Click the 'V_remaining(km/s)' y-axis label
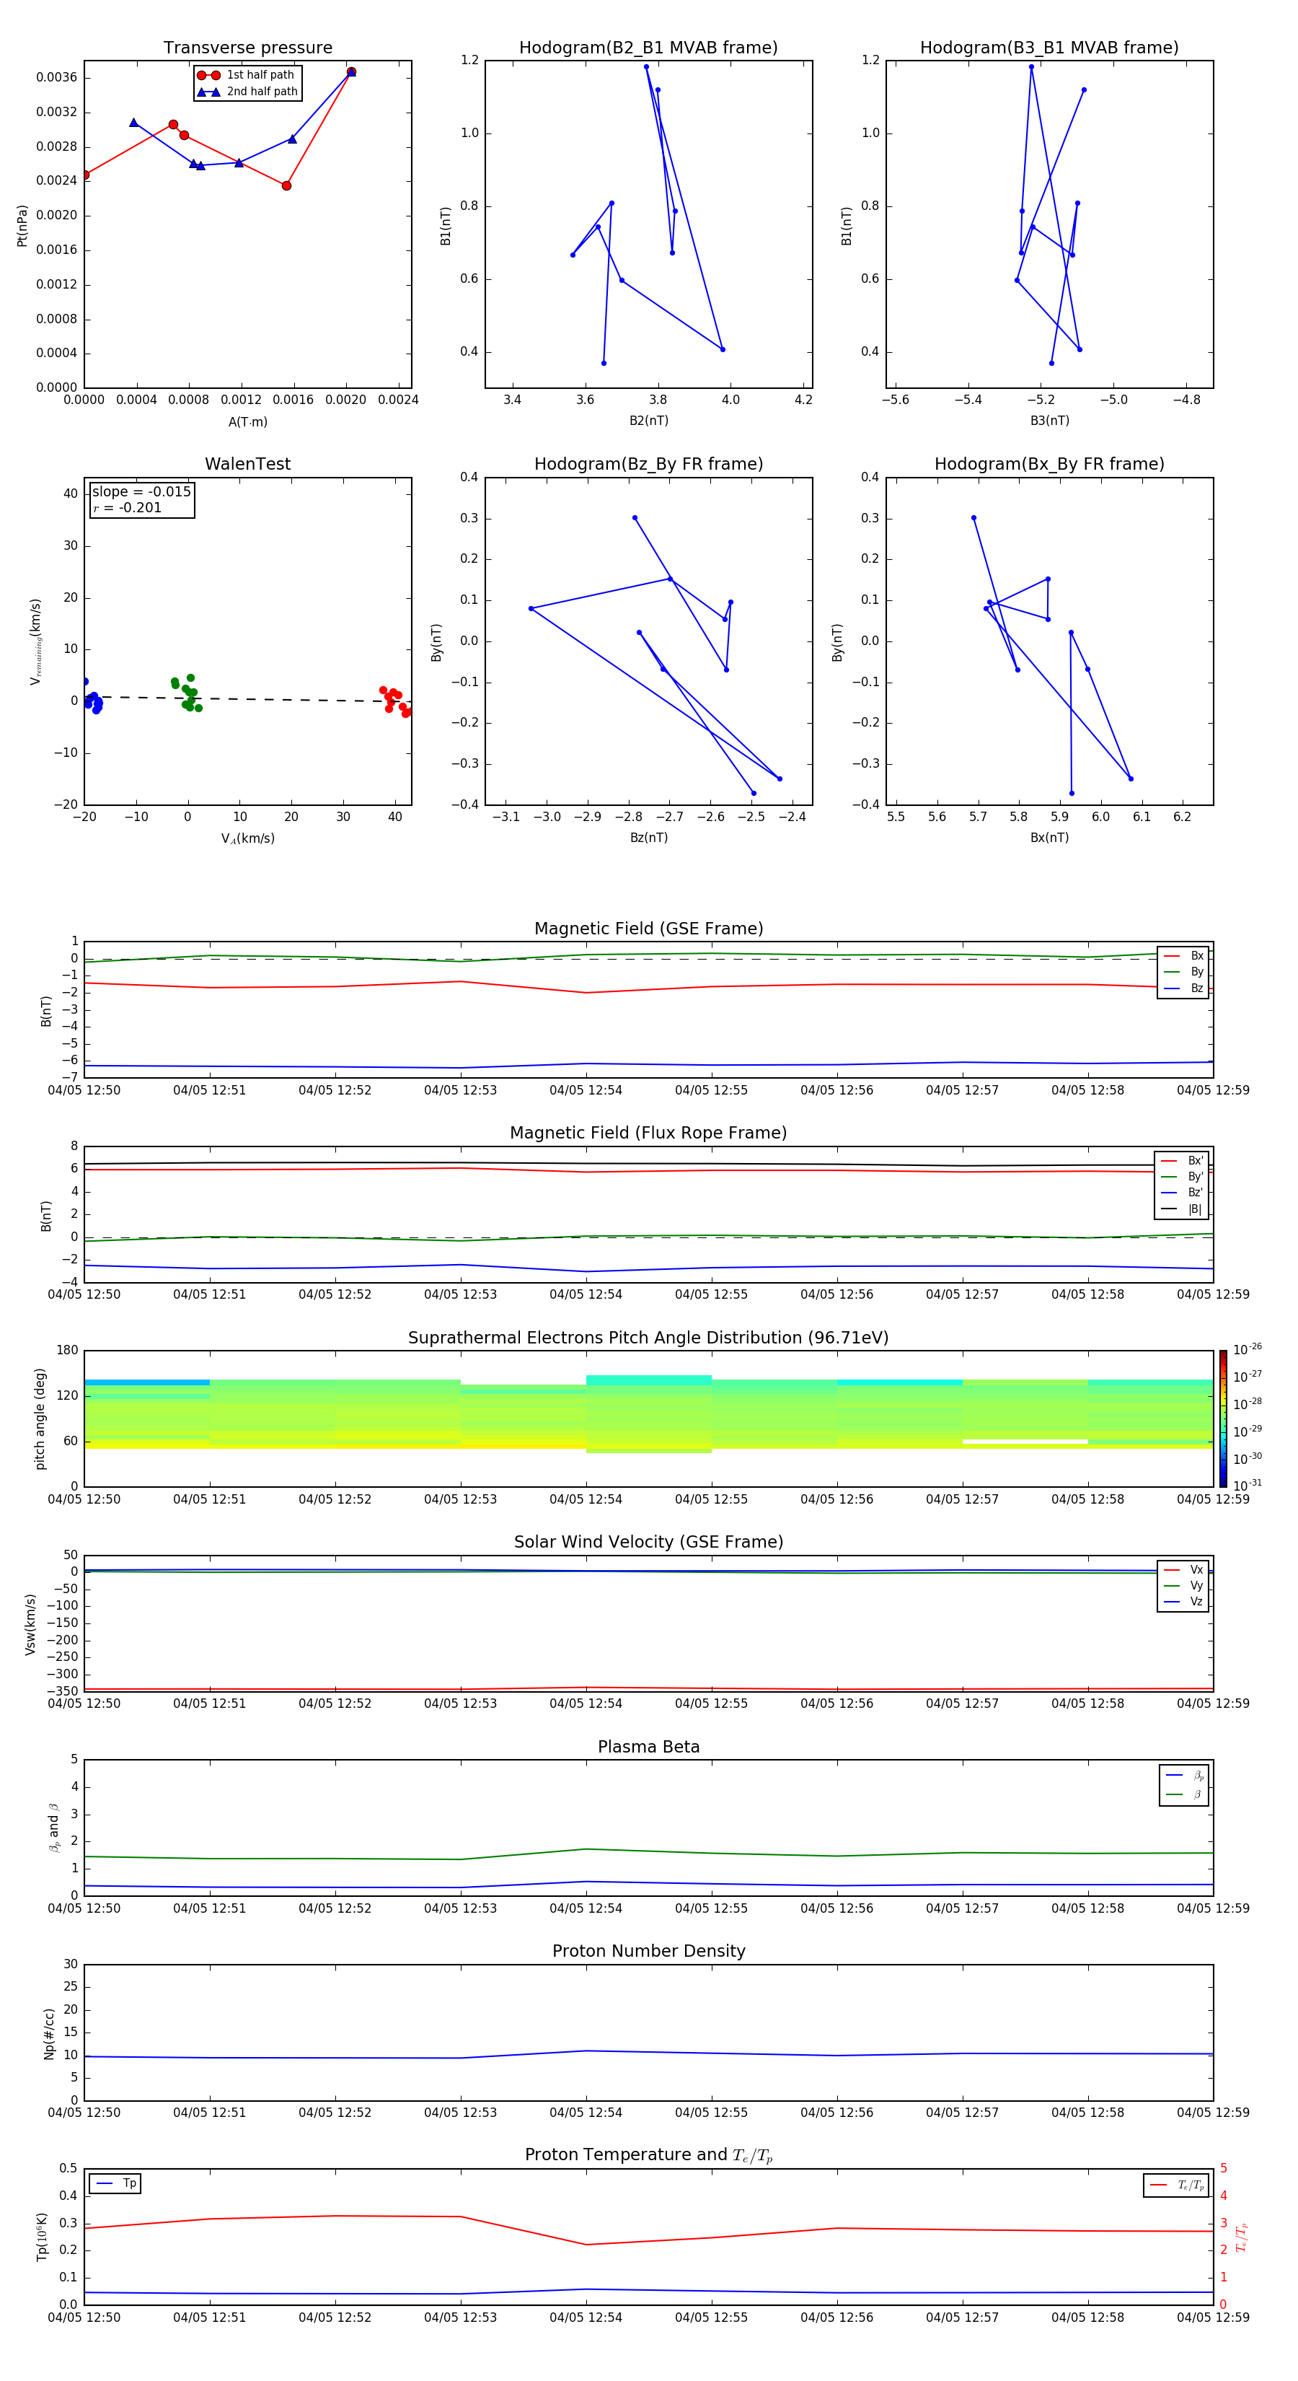Viewport: 1298px width, 2381px height. [35, 641]
